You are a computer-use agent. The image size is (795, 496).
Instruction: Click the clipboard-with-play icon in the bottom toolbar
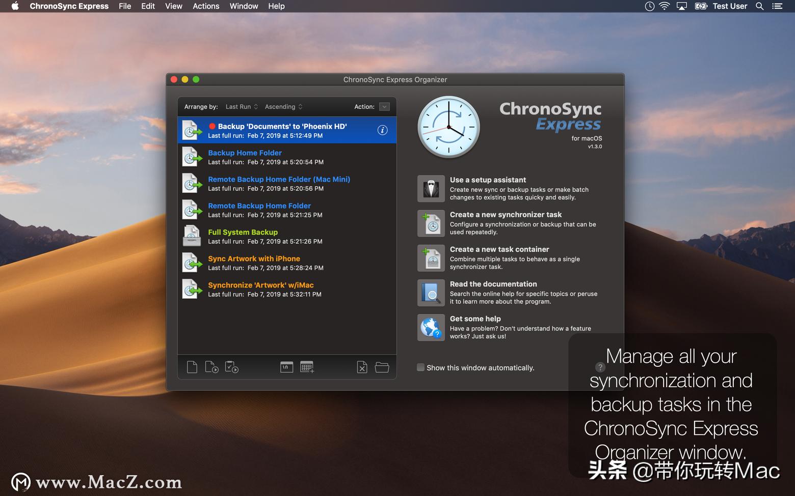[232, 367]
